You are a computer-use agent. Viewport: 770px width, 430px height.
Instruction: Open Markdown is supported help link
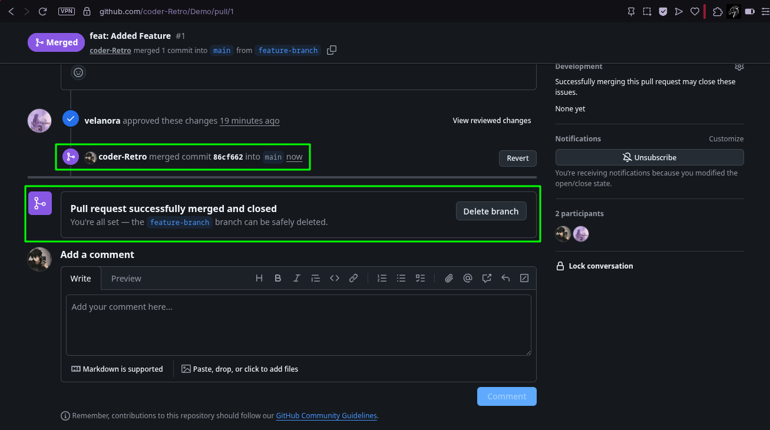pos(117,369)
